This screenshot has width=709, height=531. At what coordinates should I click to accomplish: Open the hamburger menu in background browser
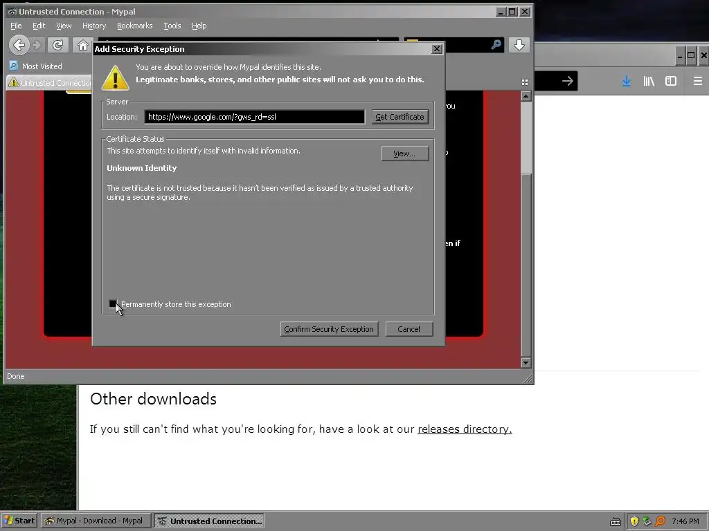click(x=698, y=82)
